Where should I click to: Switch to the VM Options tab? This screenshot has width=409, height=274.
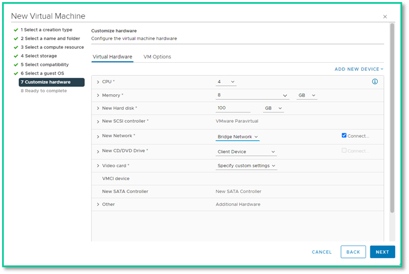click(x=157, y=57)
